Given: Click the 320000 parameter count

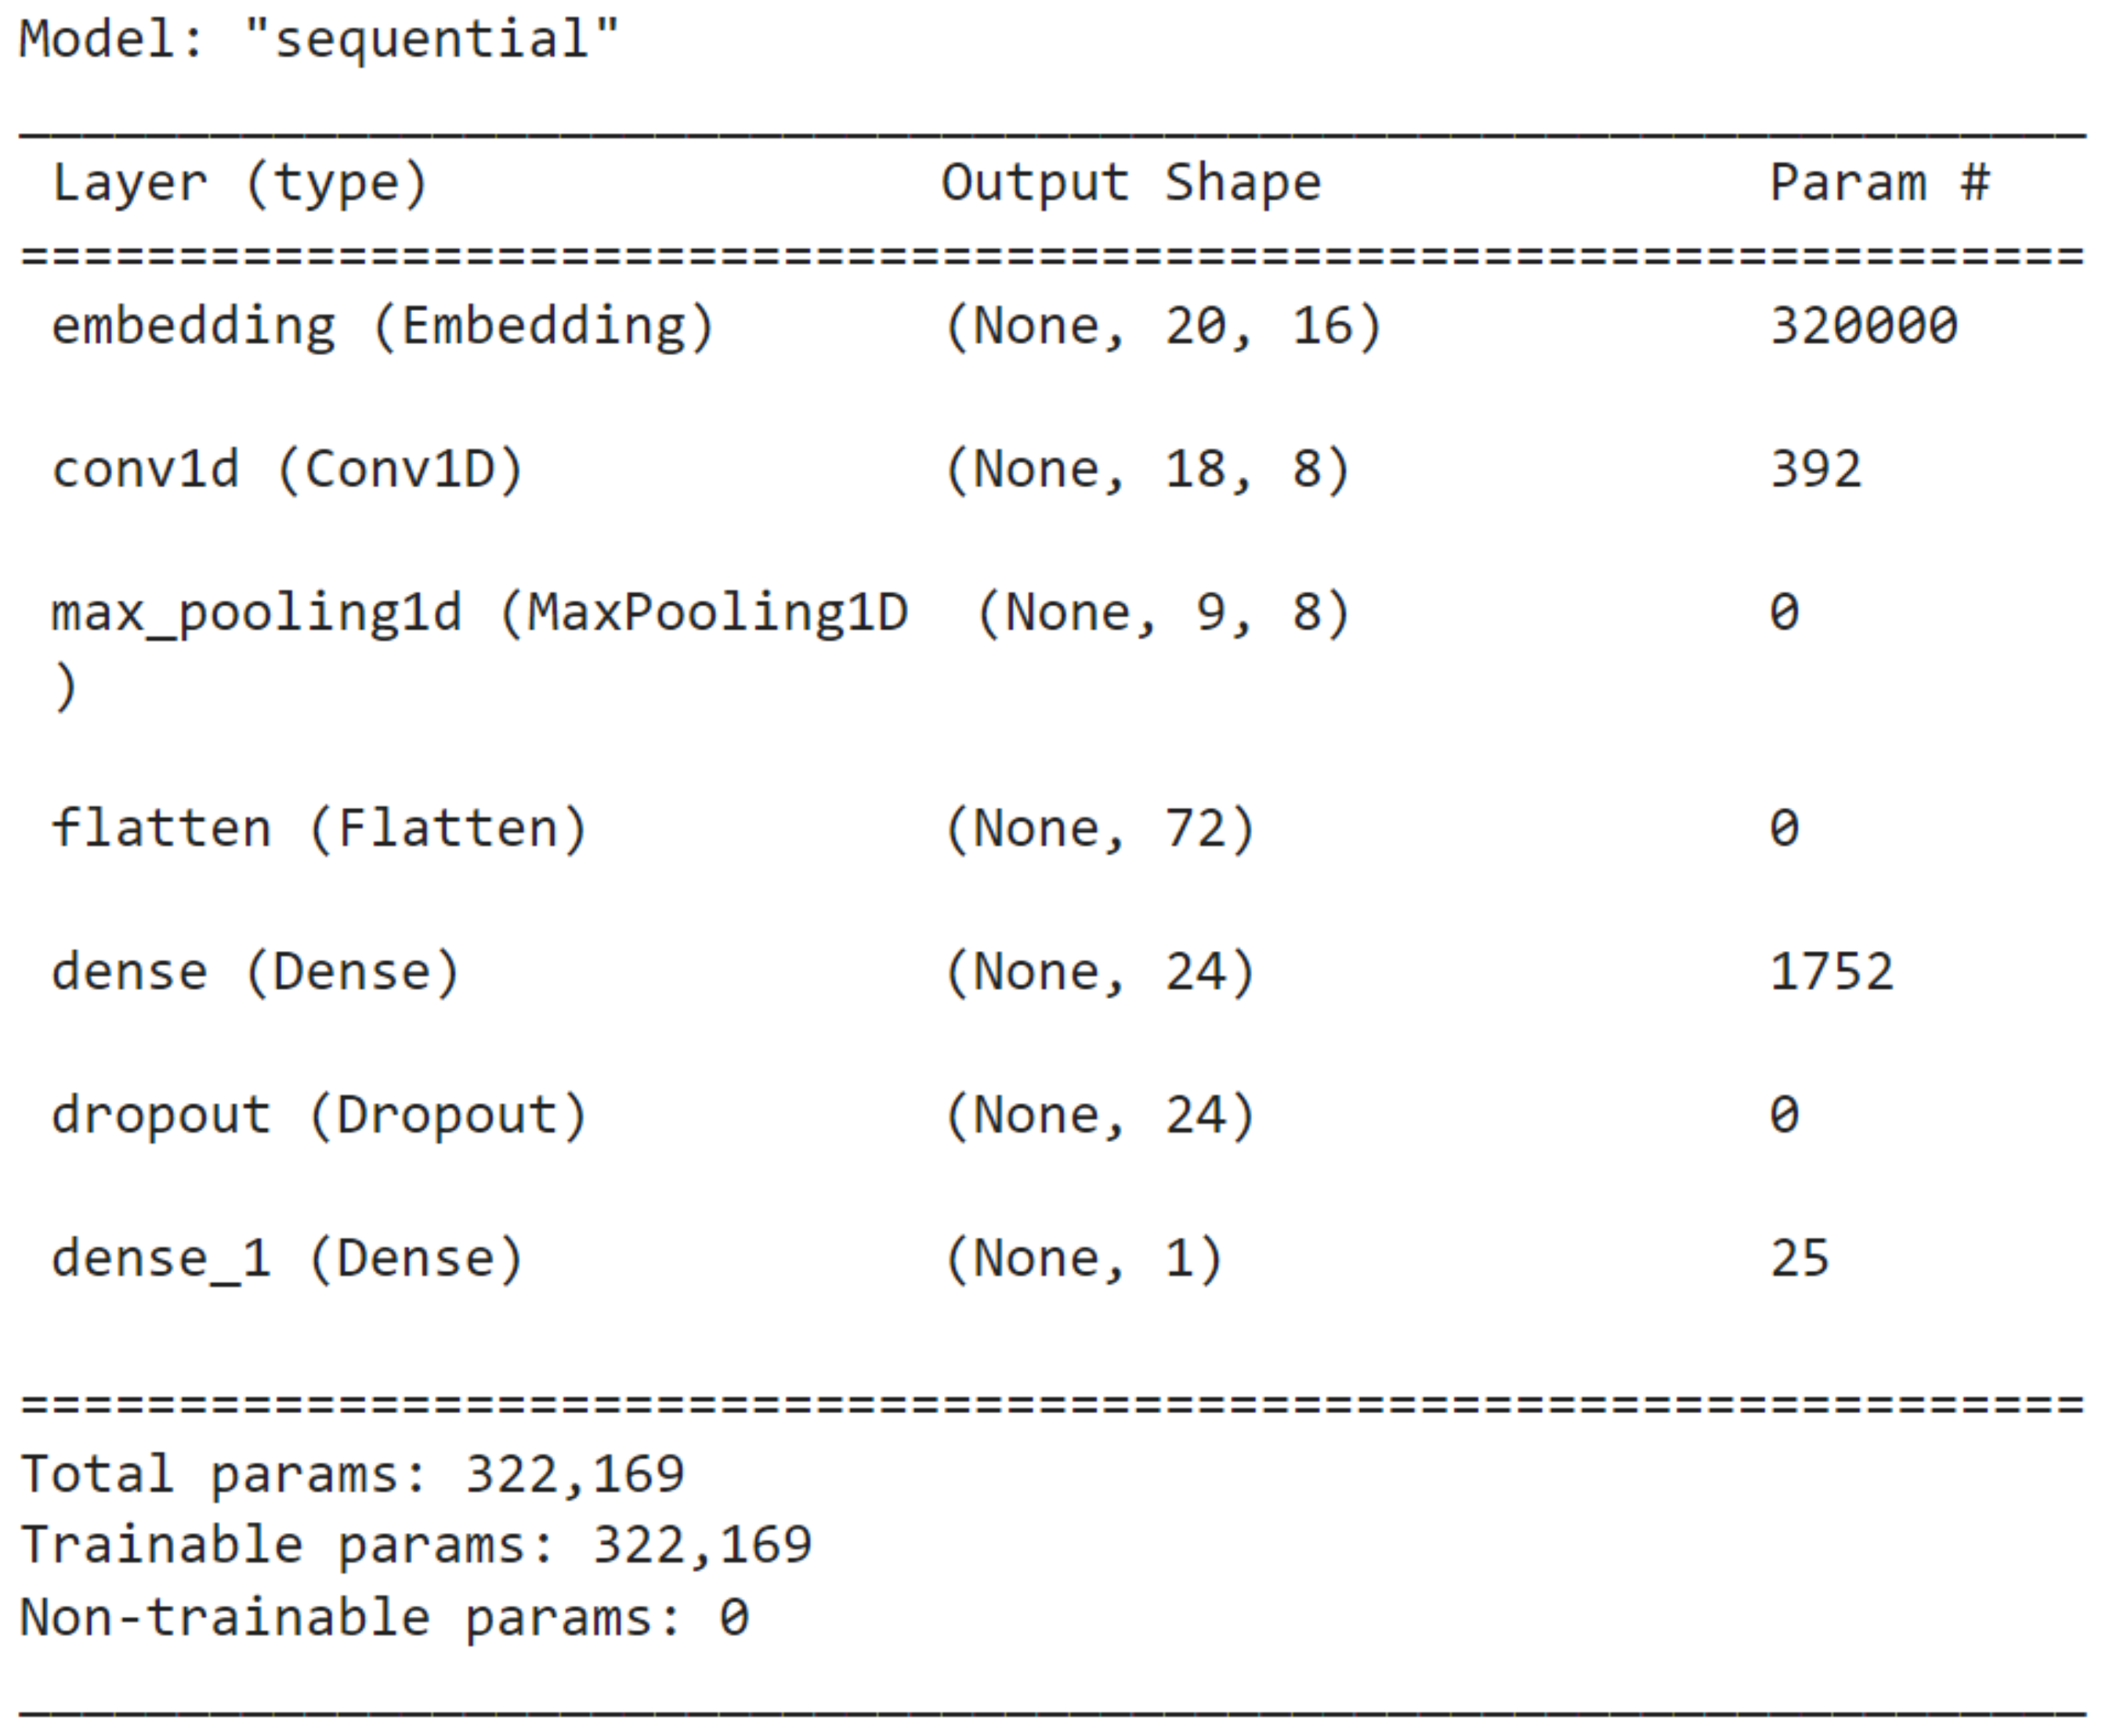Looking at the screenshot, I should [1863, 327].
